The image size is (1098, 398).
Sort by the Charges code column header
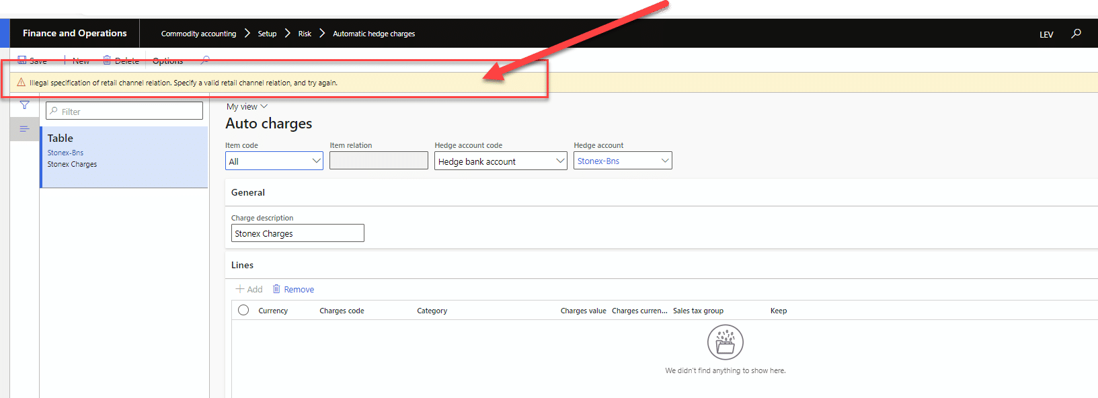coord(342,311)
